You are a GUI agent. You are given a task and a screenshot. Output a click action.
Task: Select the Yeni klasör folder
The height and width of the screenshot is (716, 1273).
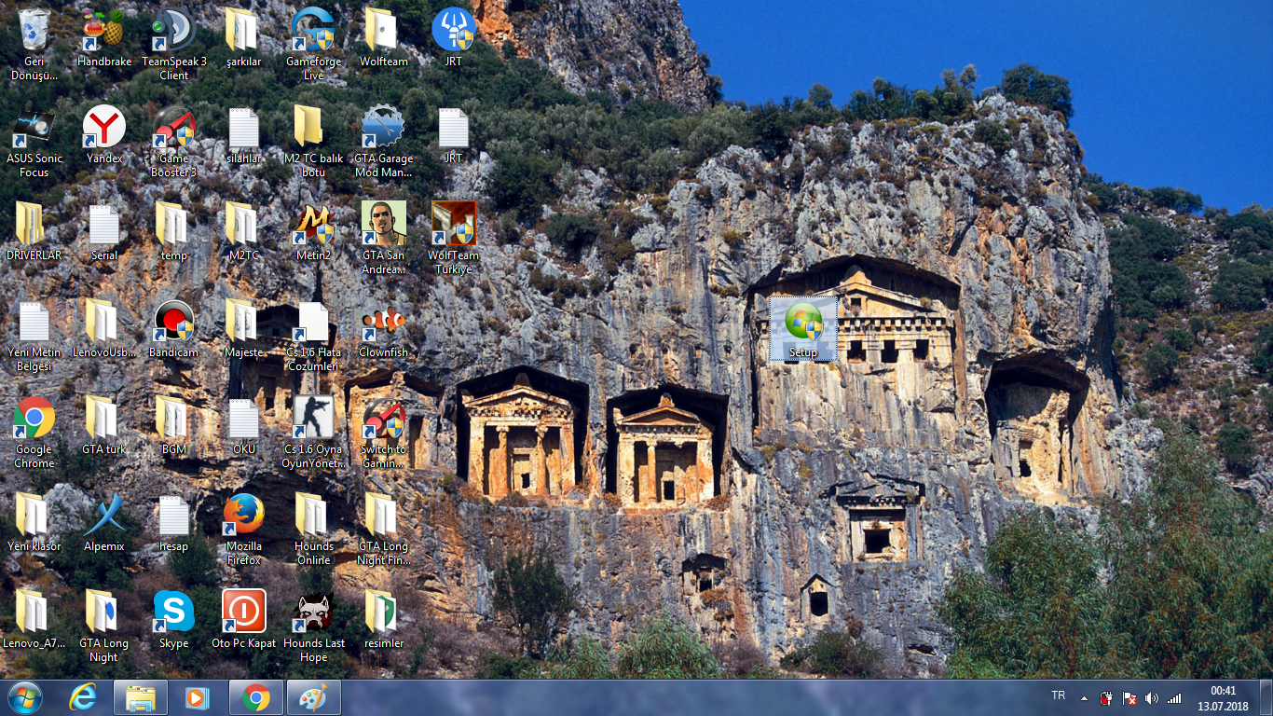coord(34,523)
